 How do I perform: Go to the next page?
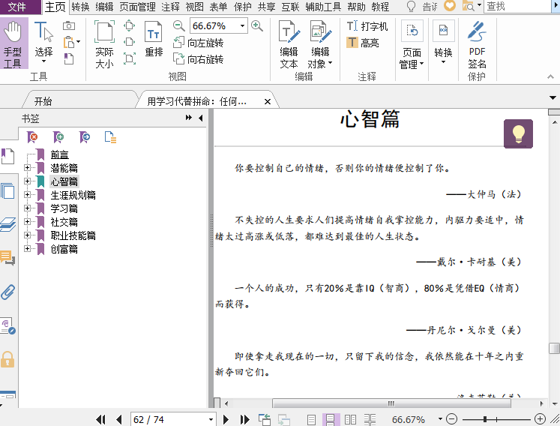pos(226,419)
